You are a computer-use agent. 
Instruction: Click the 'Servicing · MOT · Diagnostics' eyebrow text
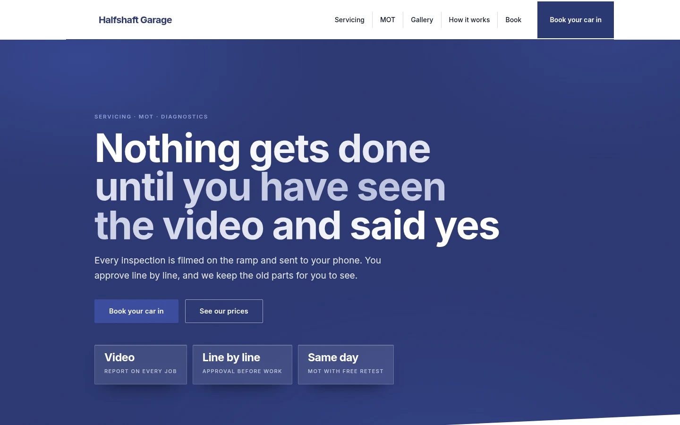151,117
